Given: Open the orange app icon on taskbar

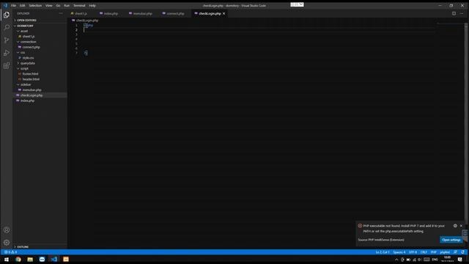Looking at the screenshot, I should [x=66, y=259].
